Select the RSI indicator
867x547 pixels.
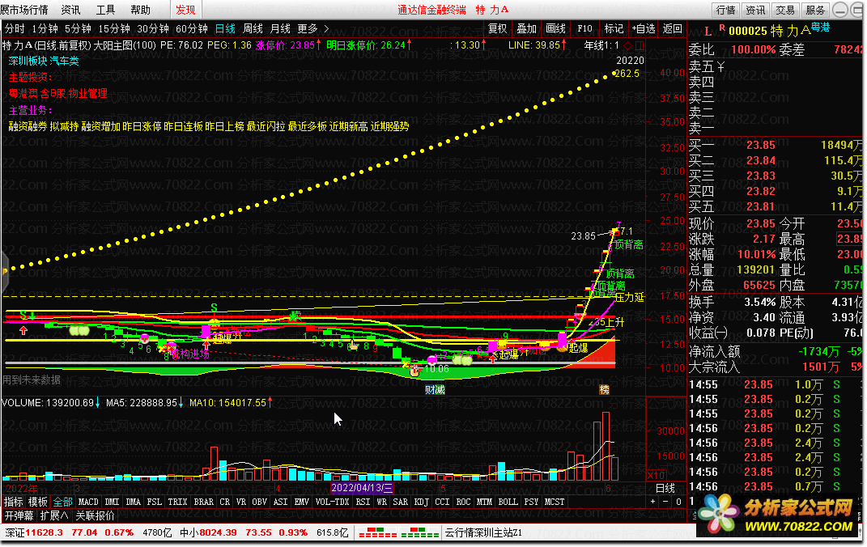point(363,502)
